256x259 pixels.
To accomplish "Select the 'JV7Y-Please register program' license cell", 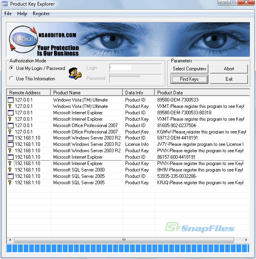I will [200, 144].
